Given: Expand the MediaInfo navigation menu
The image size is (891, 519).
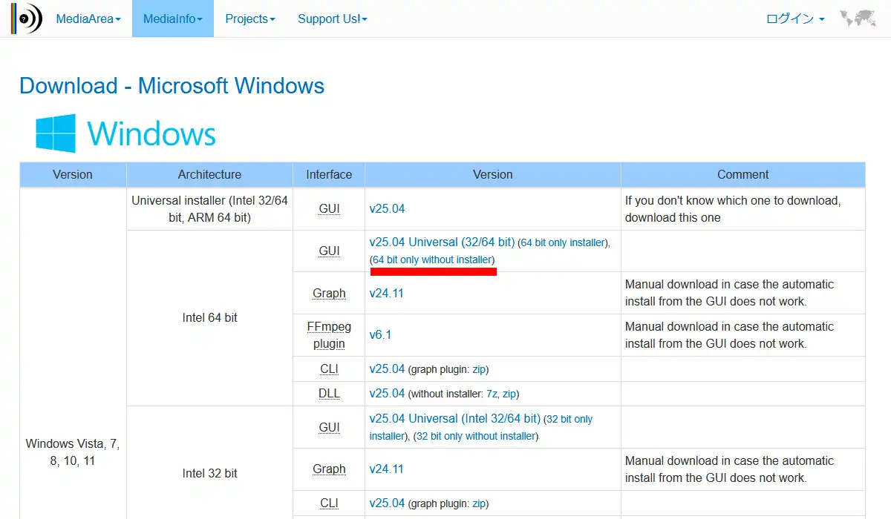Looking at the screenshot, I should 173,19.
